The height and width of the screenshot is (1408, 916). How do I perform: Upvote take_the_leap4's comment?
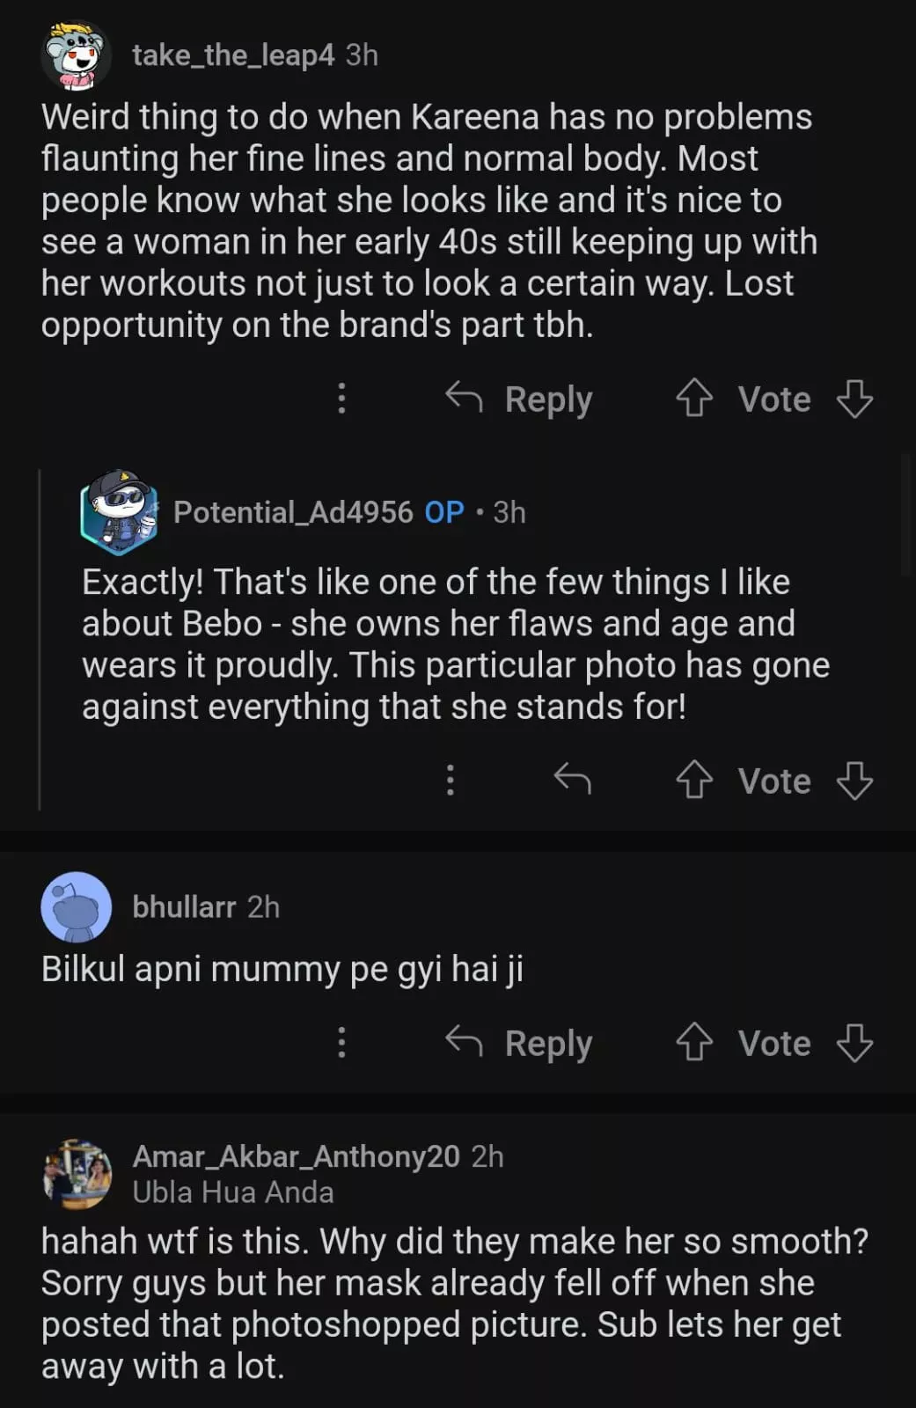coord(694,399)
